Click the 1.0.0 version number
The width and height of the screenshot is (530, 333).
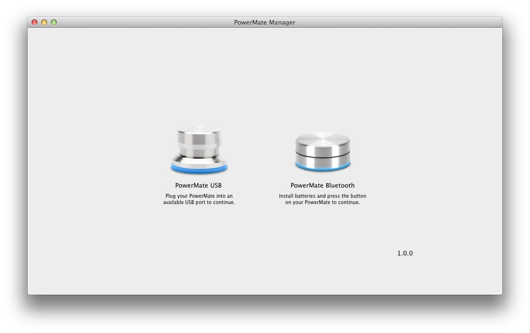(x=405, y=254)
